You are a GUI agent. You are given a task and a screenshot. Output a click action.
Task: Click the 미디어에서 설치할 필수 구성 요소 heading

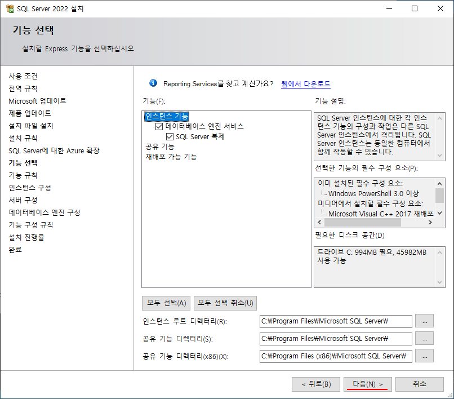coord(370,203)
